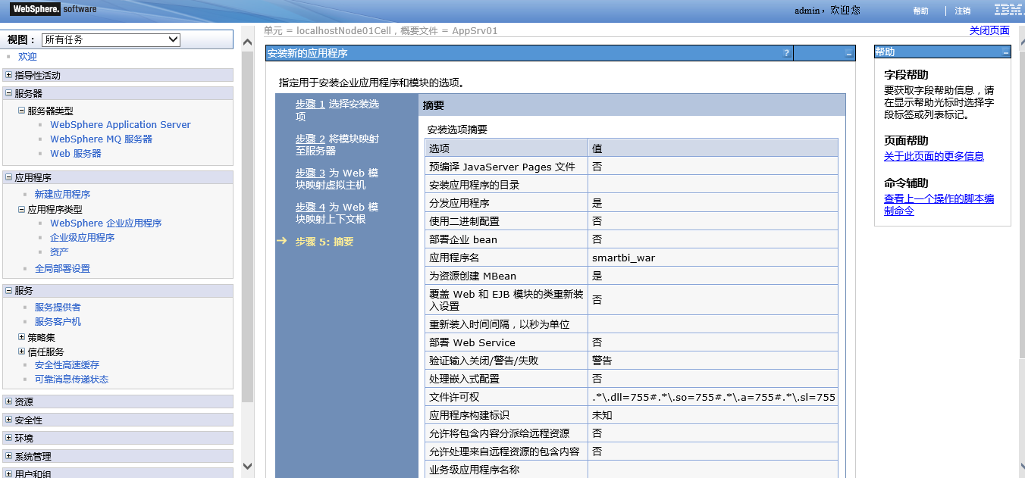1025x478 pixels.
Task: Click the smartbi_war application name value
Action: click(x=623, y=258)
